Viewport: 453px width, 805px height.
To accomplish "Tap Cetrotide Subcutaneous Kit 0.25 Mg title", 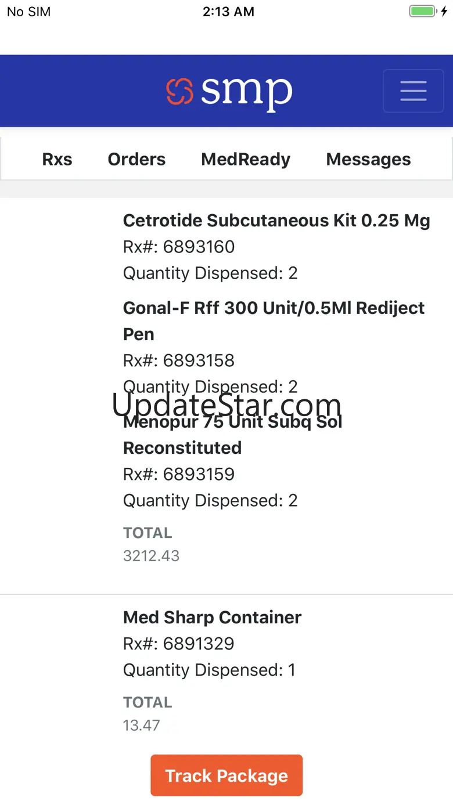I will click(276, 221).
